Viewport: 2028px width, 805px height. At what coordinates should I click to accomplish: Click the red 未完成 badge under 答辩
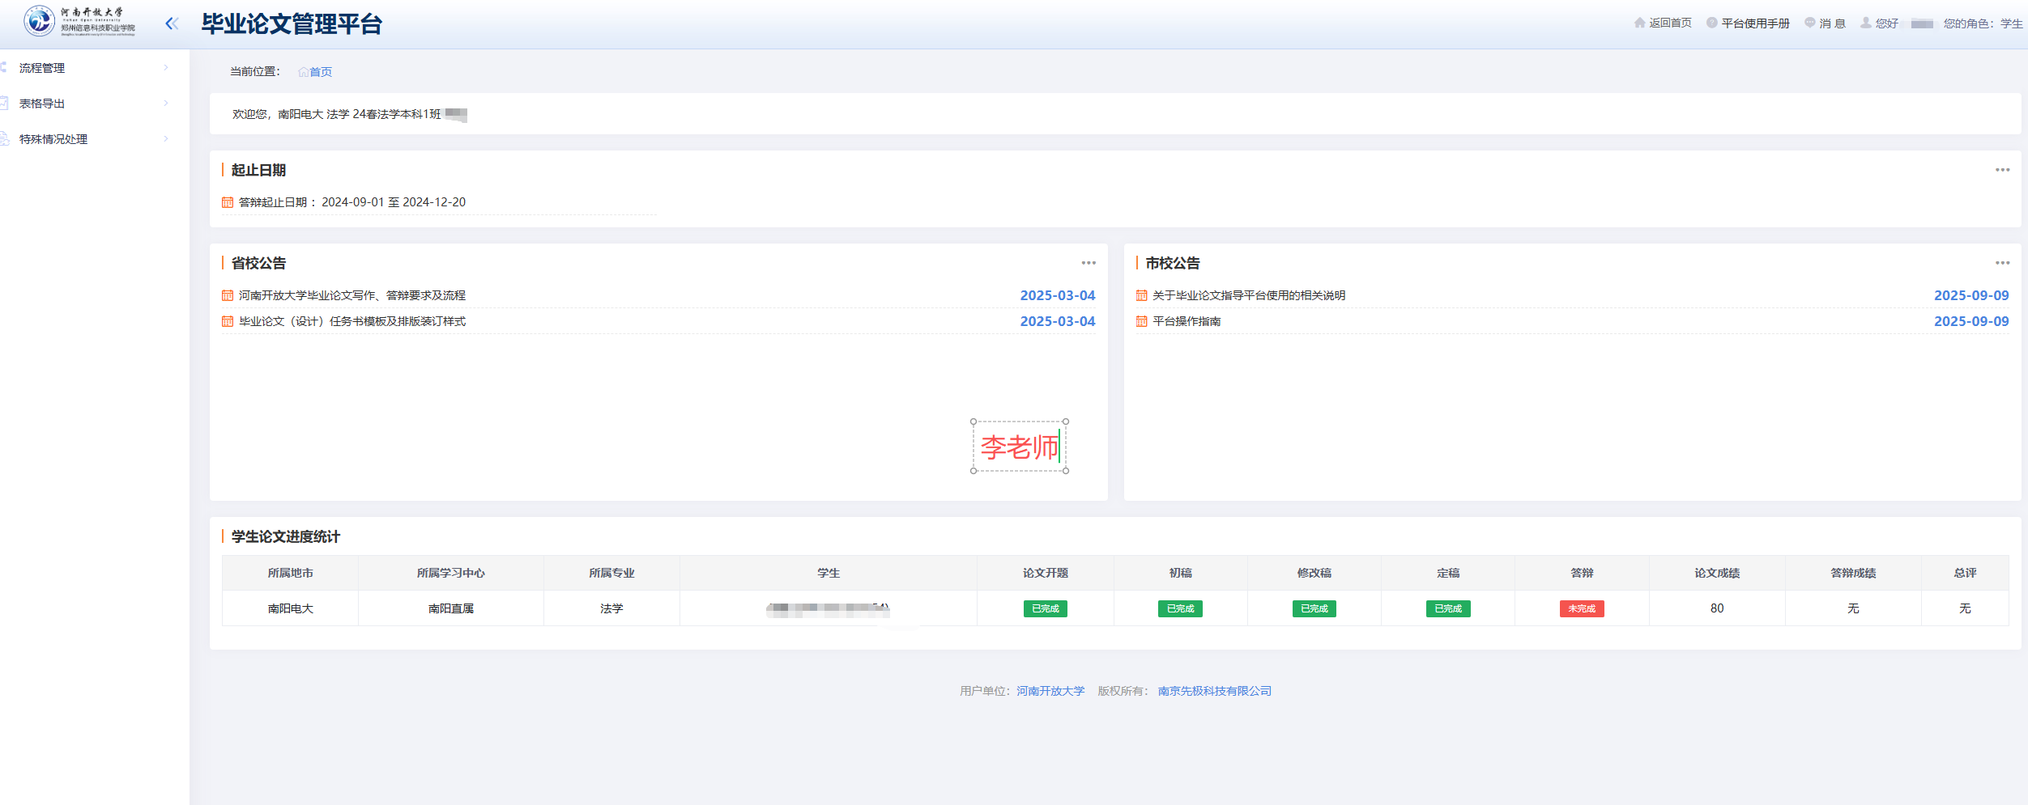[1582, 608]
